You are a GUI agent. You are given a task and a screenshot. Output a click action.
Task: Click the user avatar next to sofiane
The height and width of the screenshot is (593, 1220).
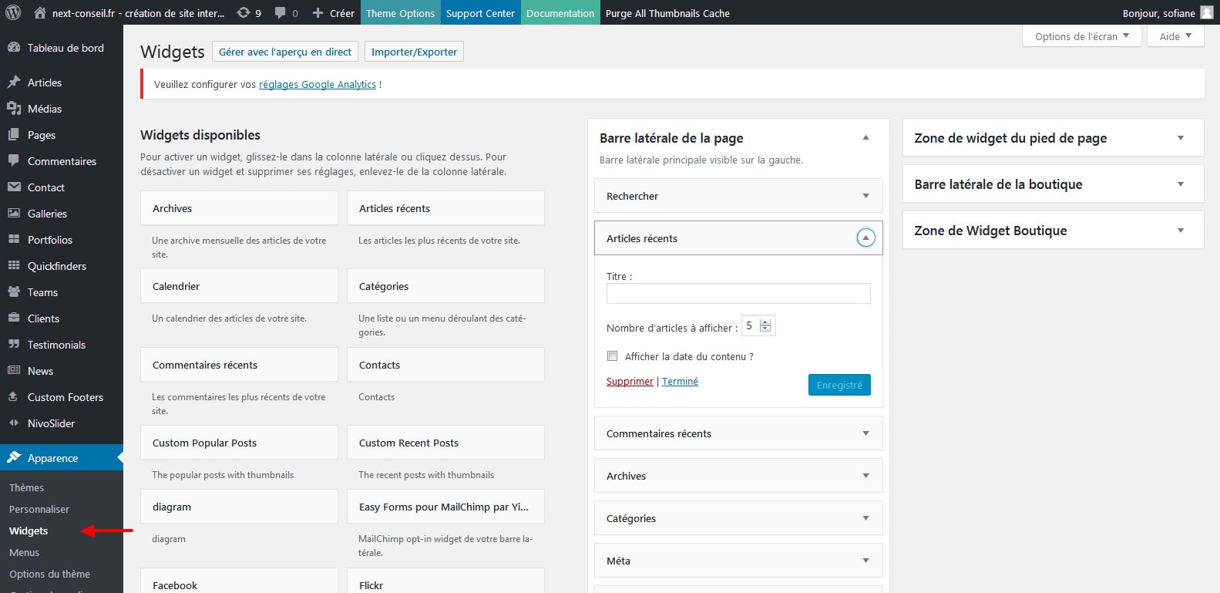point(1207,12)
